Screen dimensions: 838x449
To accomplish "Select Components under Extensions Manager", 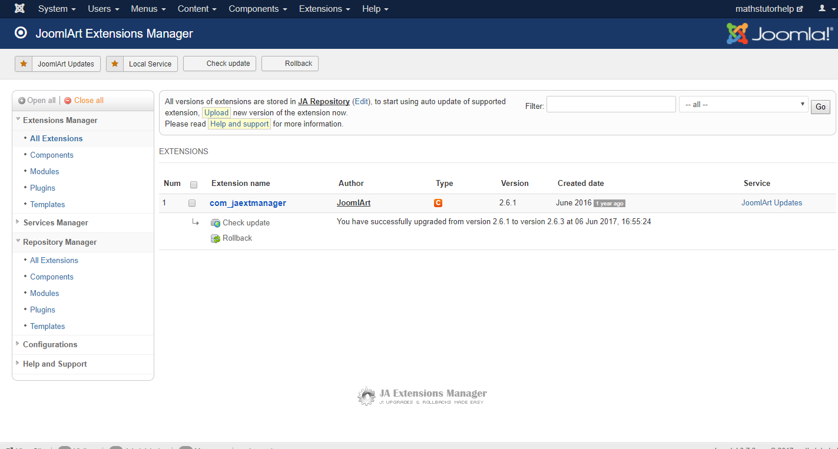I will (52, 155).
